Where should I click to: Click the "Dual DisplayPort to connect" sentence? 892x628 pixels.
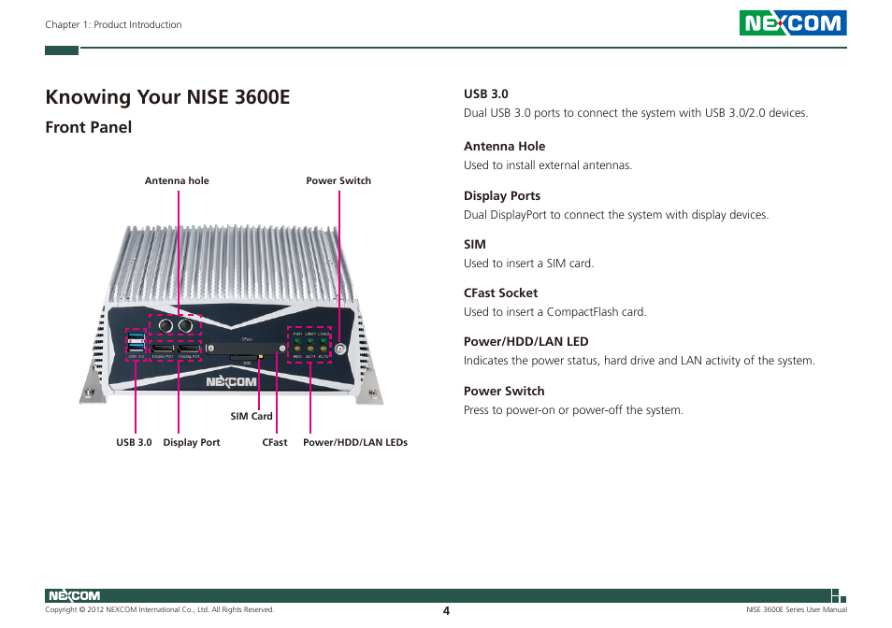coord(615,214)
